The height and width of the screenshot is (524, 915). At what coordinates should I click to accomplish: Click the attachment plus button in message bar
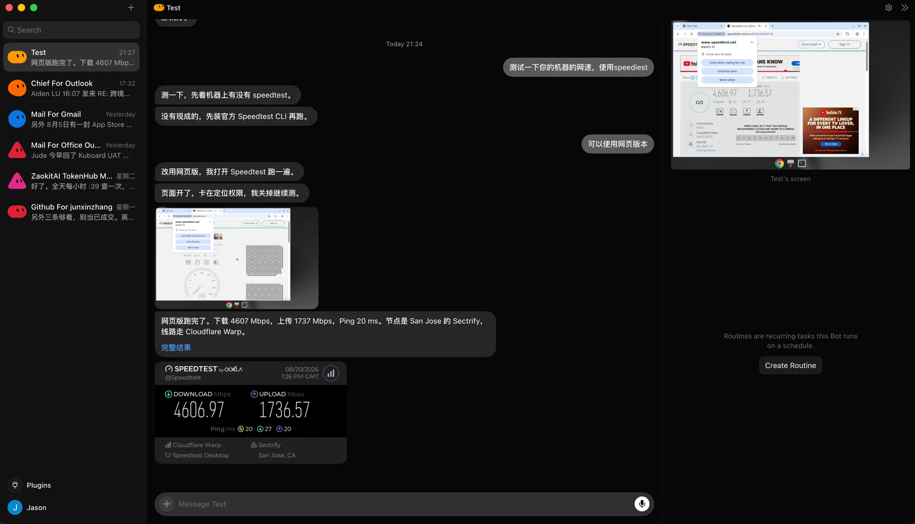(167, 504)
